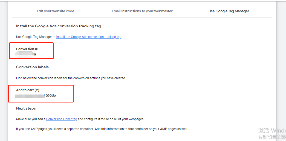
Task: Select the Use Google Tag Manager tab
Action: tap(229, 11)
